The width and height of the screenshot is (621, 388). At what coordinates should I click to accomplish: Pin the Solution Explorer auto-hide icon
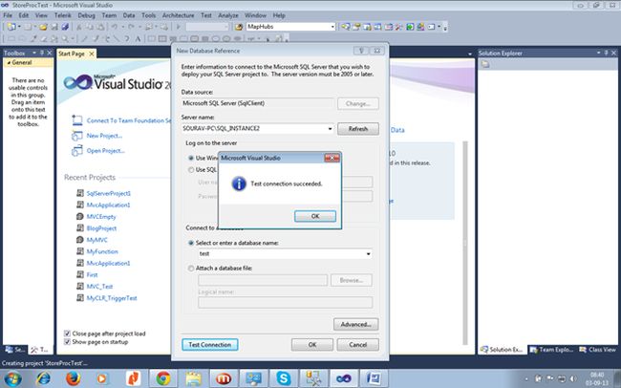[x=606, y=53]
